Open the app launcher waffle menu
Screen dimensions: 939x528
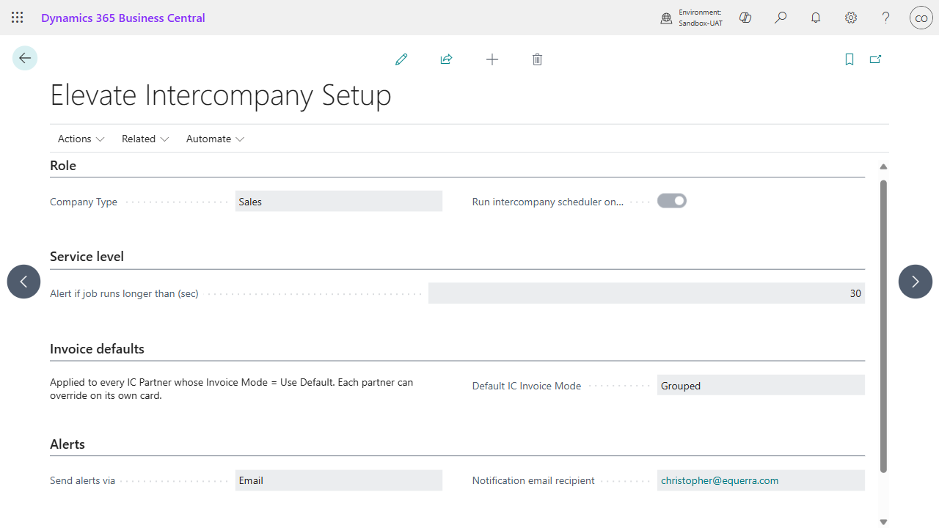(x=18, y=18)
